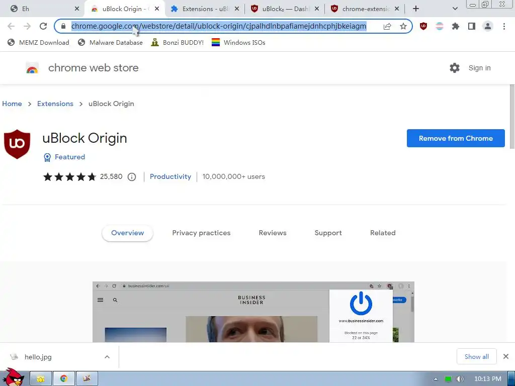
Task: Click the Featured badge icon
Action: [47, 157]
